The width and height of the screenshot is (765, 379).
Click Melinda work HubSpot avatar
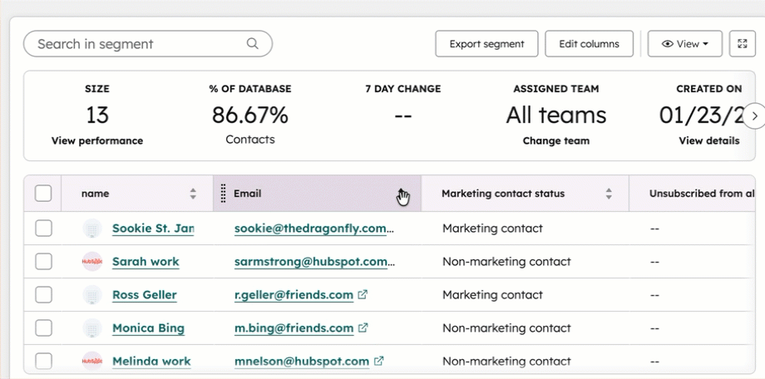pyautogui.click(x=92, y=361)
